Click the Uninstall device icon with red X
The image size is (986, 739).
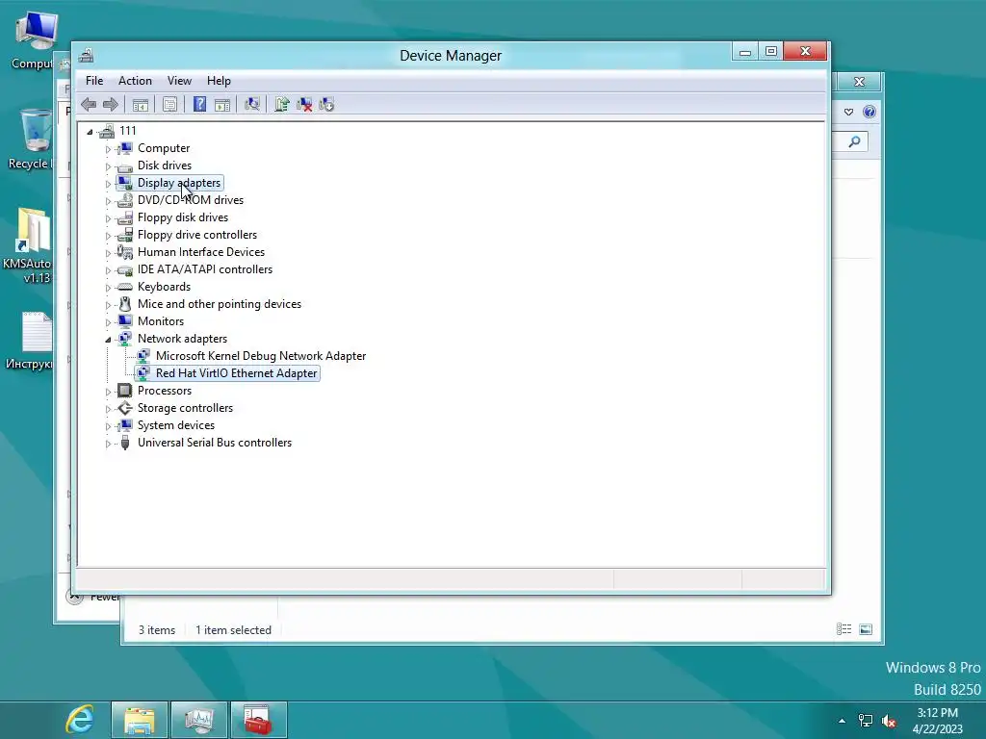(304, 104)
